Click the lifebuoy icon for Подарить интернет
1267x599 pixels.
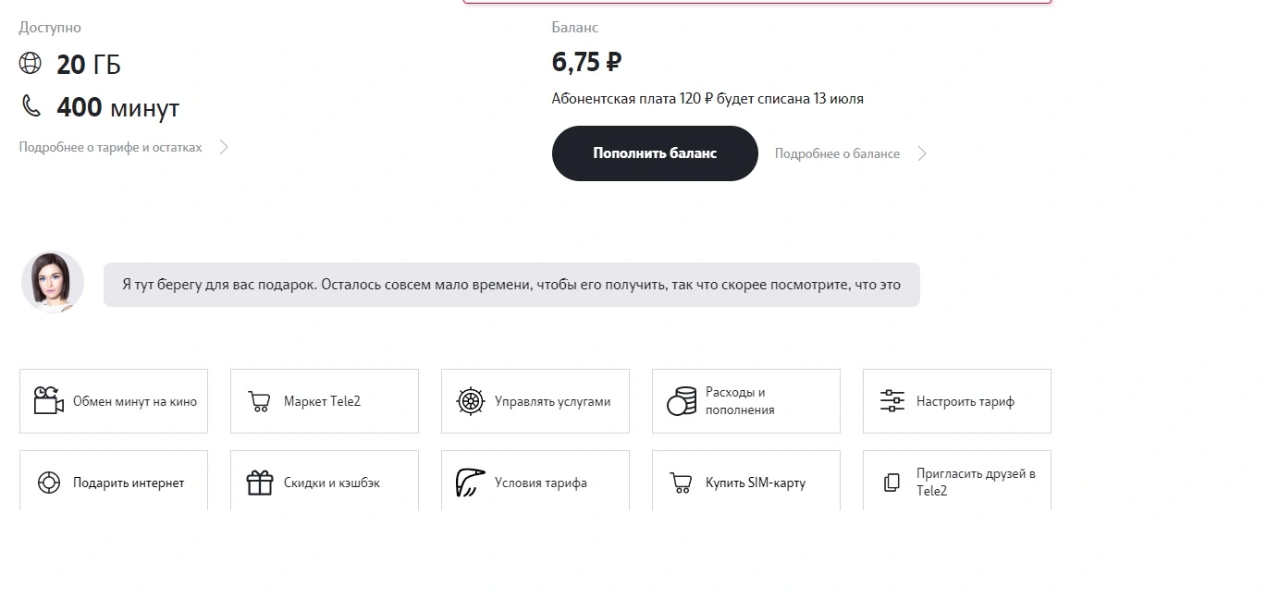click(x=48, y=483)
